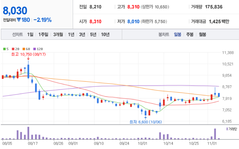The height and width of the screenshot is (149, 239).
Task: Click the green 5-day moving average legend
Action: click(x=6, y=49)
